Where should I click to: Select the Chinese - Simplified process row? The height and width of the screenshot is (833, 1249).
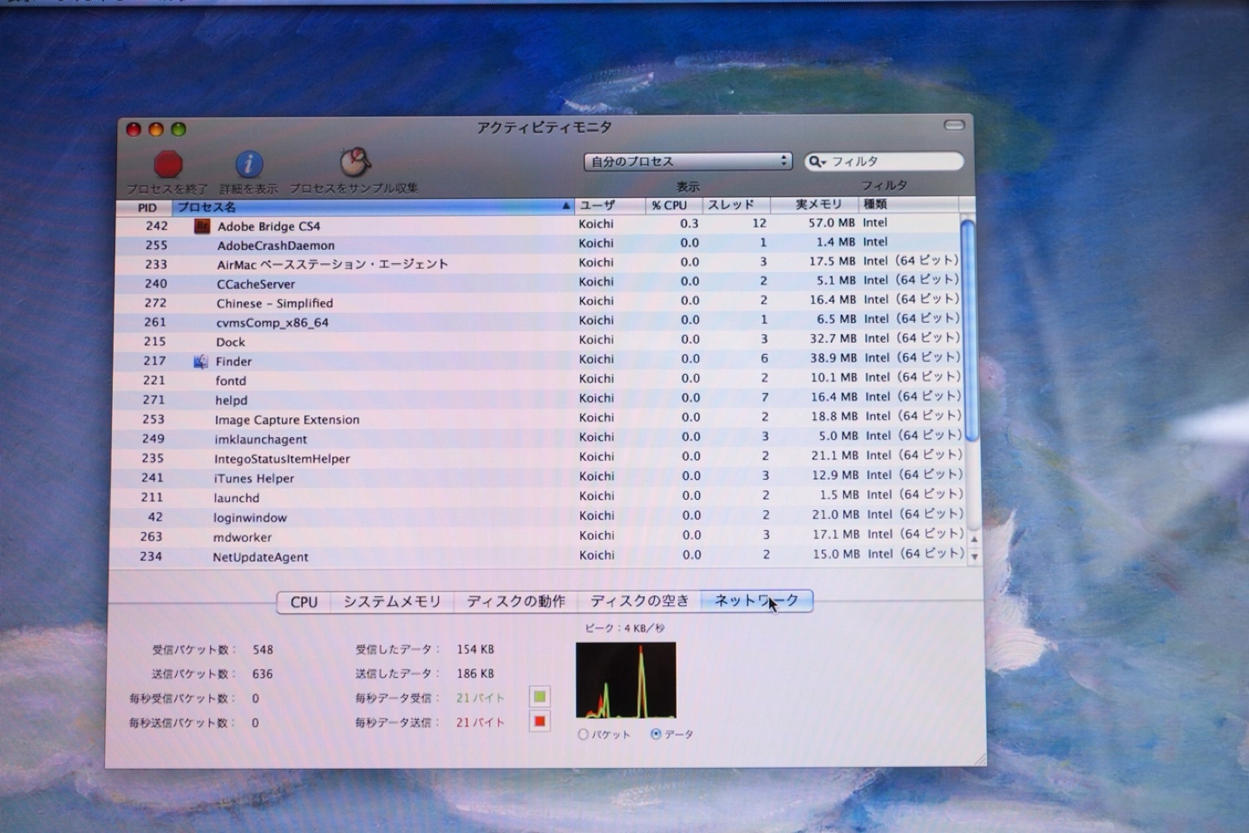pyautogui.click(x=538, y=303)
